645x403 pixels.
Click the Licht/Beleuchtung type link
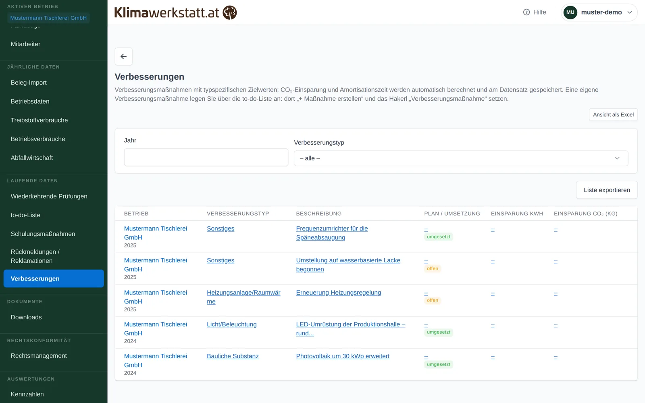231,324
